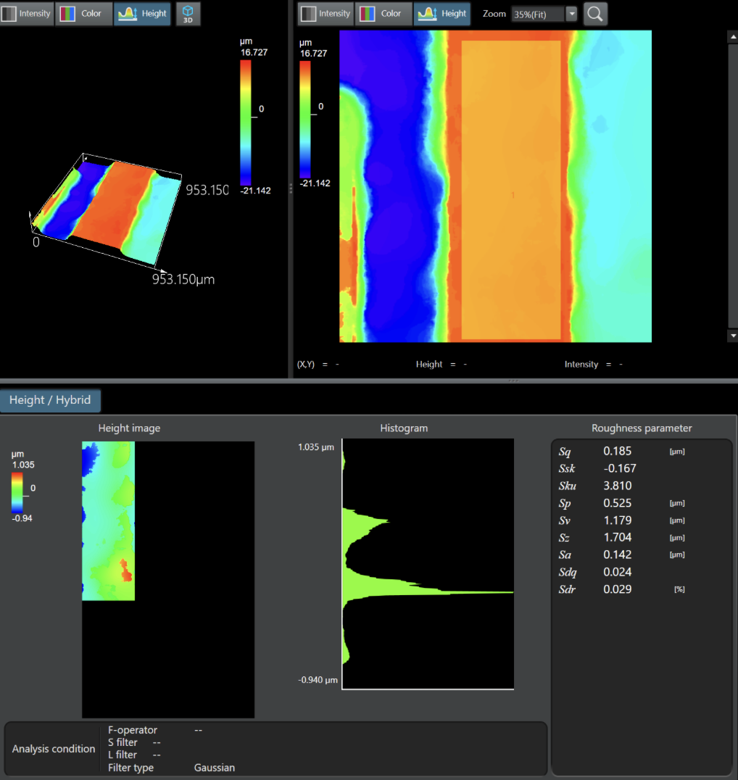738x780 pixels.
Task: Click the scroll up arrow of image panel
Action: (732, 36)
